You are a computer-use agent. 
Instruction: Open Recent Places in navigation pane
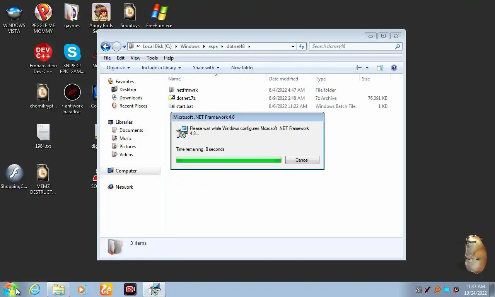(x=133, y=106)
